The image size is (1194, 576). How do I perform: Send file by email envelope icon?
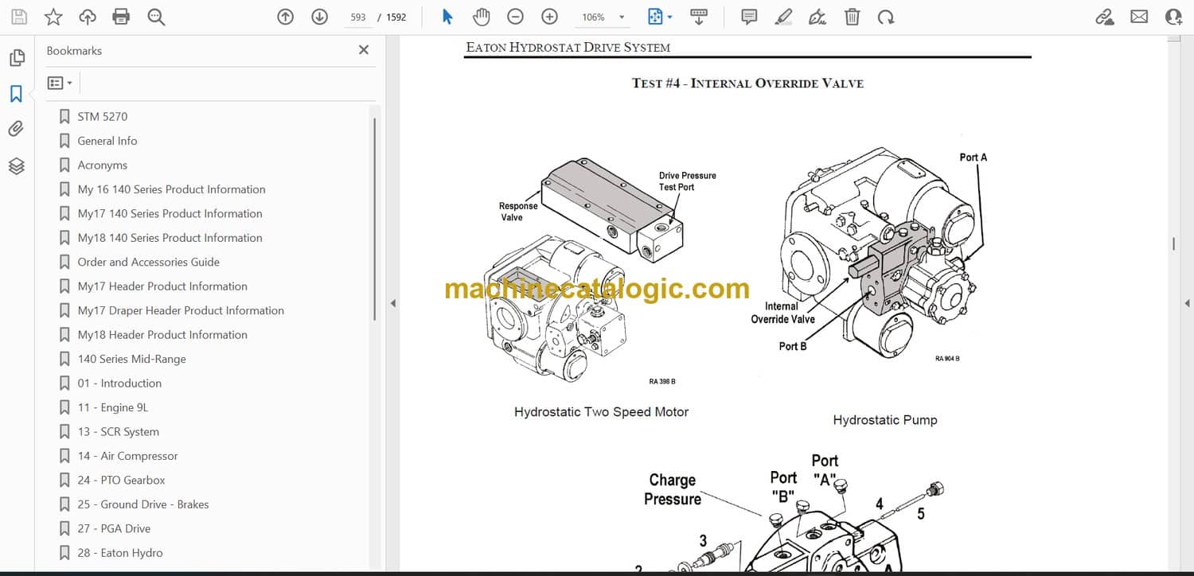(x=1139, y=17)
